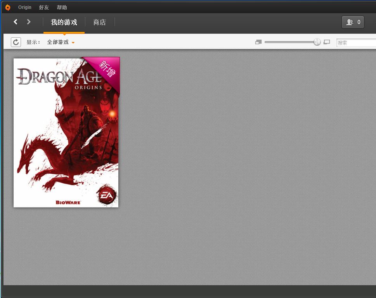Switch to the 商店 tab

(99, 22)
